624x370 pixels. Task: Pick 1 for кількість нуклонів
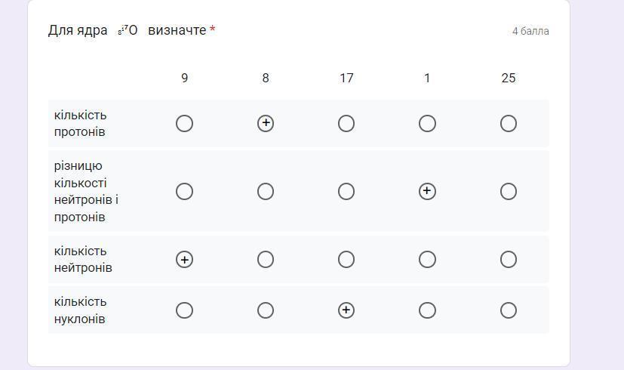(427, 310)
